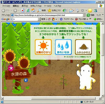This screenshot has height=104, width=105.
Task: Click the horizontal scrollbar left arrow
Action: [x=3, y=99]
